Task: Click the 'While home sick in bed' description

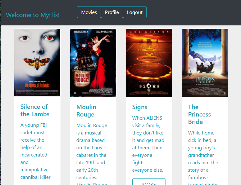Action: (x=203, y=157)
